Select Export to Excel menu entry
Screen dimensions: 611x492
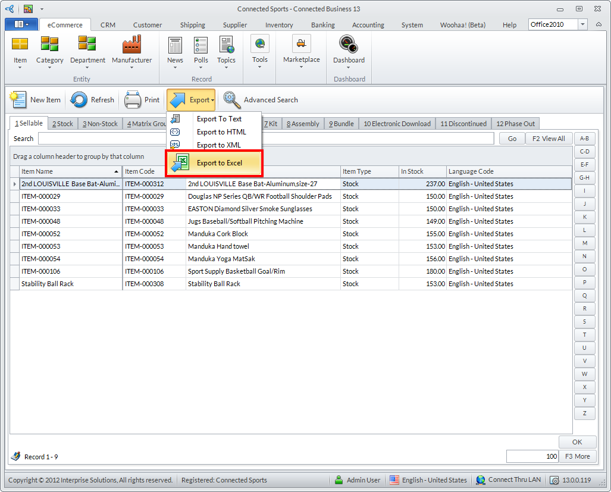[x=219, y=163]
